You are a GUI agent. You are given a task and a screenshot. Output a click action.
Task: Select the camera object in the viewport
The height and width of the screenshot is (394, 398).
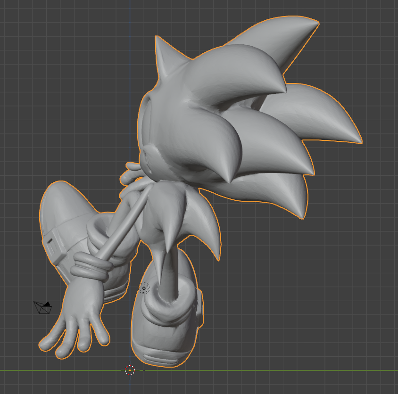click(x=43, y=307)
